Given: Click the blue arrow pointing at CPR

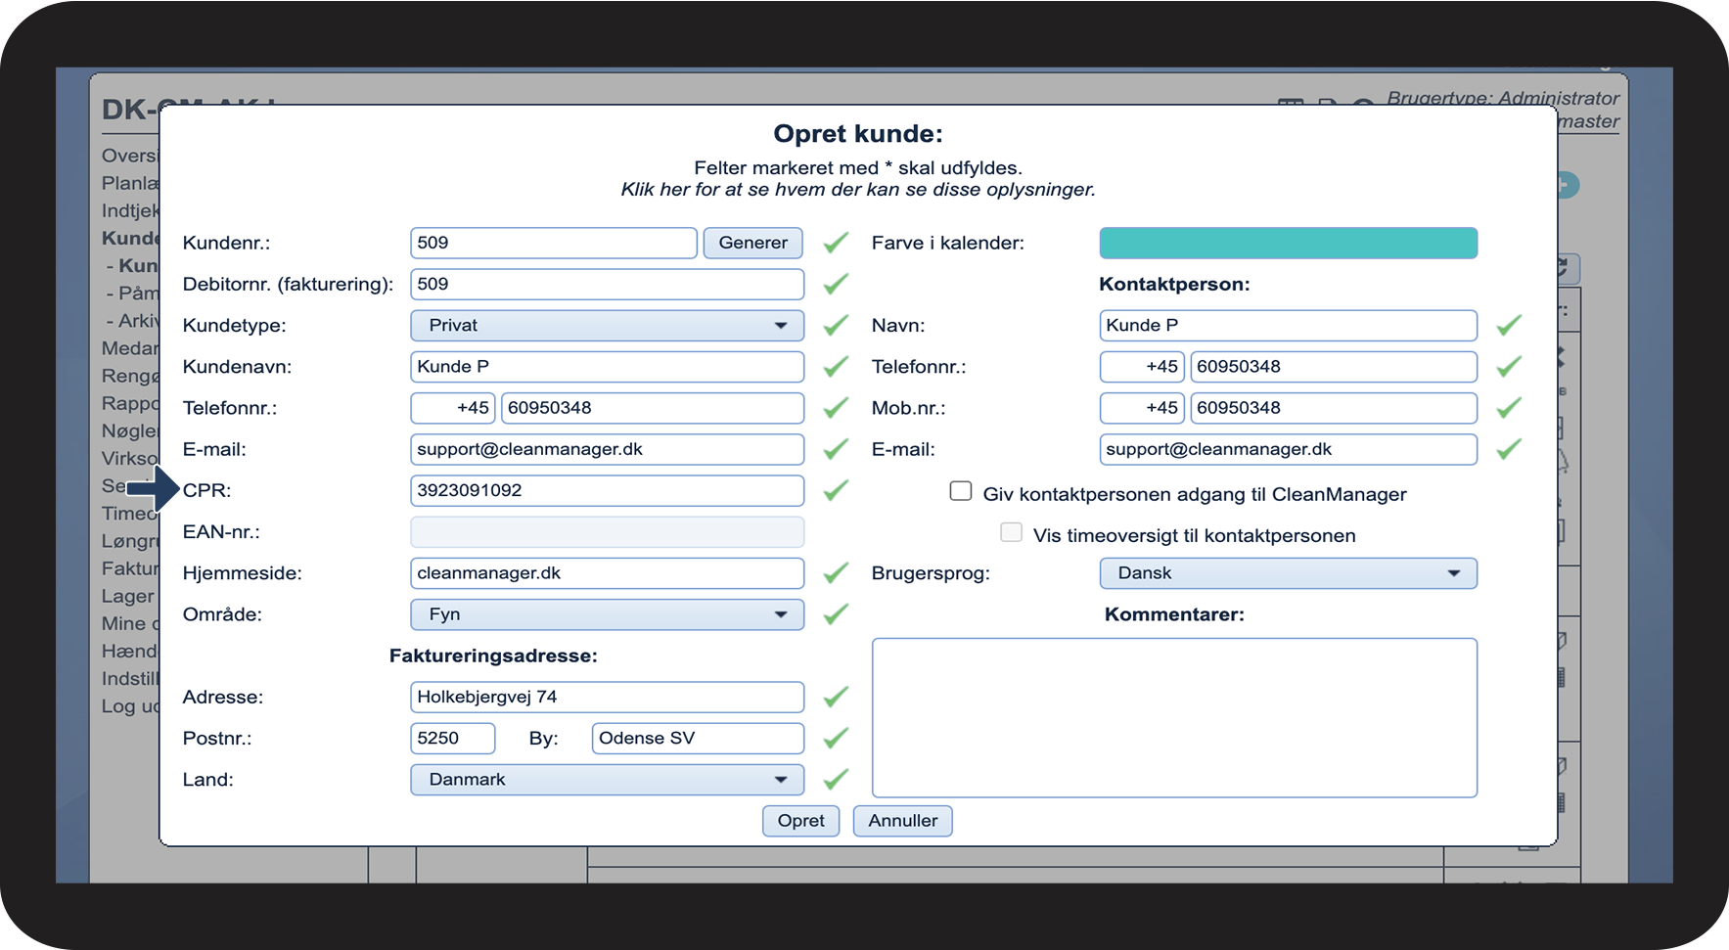Looking at the screenshot, I should coord(153,489).
